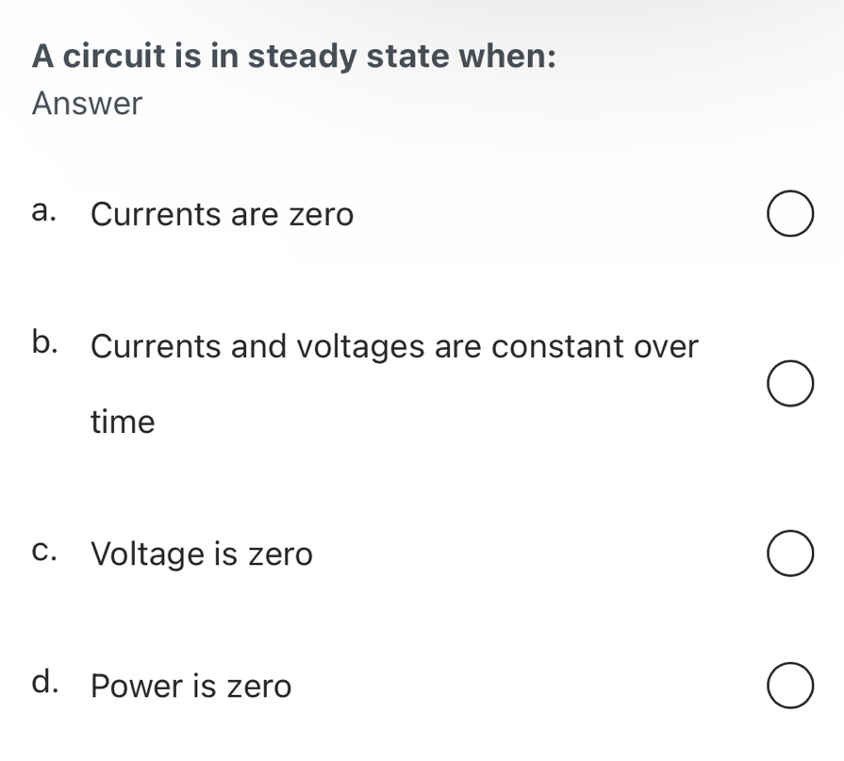Click the option text 'Currents are zero'

coord(222,215)
